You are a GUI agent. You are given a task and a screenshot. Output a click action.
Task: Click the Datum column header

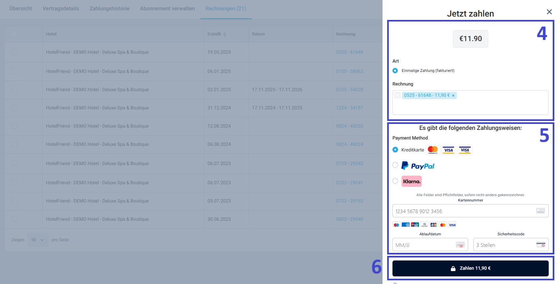click(x=258, y=34)
